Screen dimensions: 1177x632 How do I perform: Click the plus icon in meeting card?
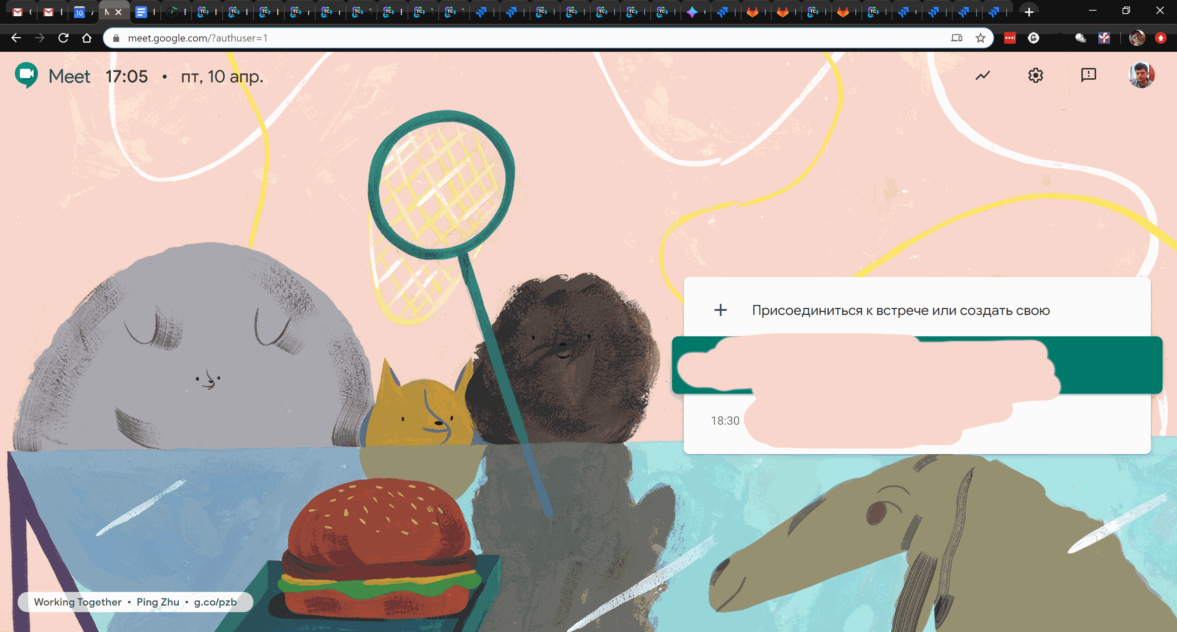click(x=721, y=310)
